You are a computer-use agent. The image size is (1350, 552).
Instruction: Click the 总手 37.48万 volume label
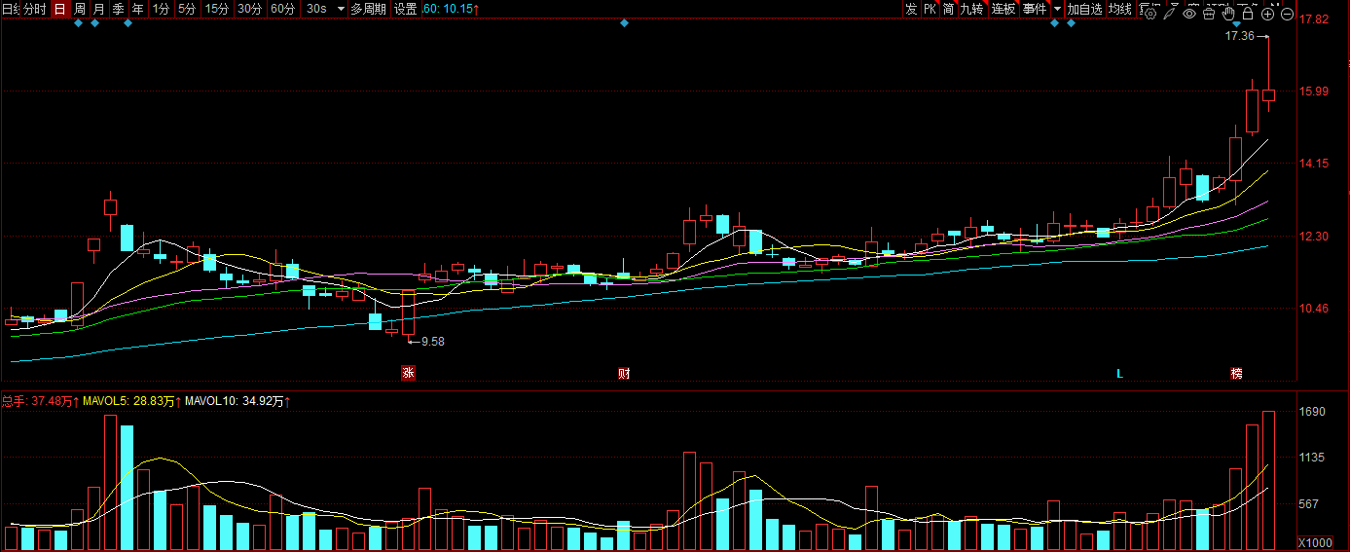click(x=40, y=400)
